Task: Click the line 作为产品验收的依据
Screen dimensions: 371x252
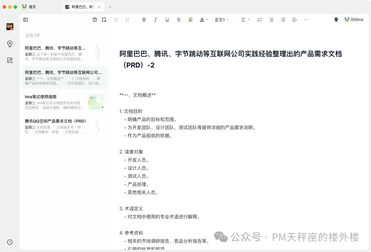Action: pyautogui.click(x=148, y=136)
